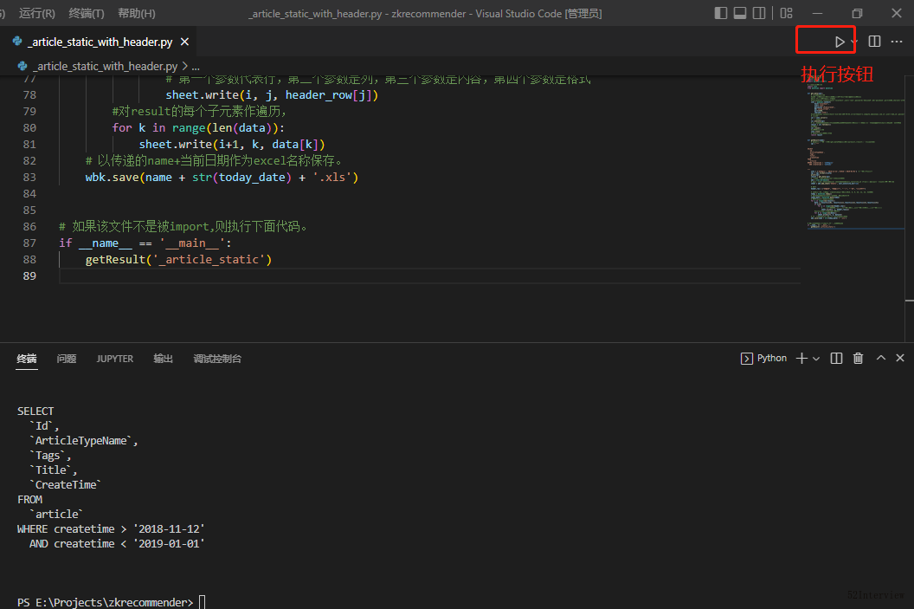Toggle secondary side bar layout icon
The height and width of the screenshot is (609, 914).
759,13
